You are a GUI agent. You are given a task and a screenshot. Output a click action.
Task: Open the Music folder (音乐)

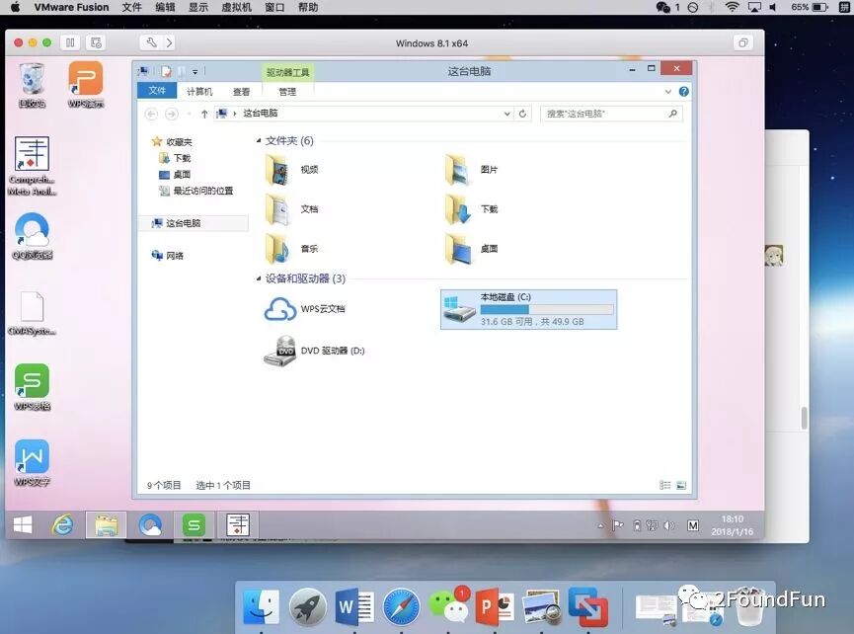pyautogui.click(x=292, y=249)
